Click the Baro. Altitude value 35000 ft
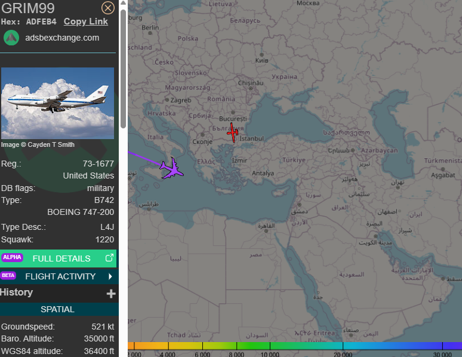Viewport: 462px width, 357px height. [x=99, y=338]
